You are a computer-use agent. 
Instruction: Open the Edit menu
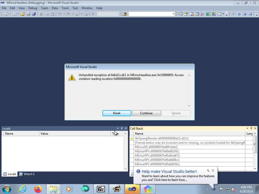[12, 8]
